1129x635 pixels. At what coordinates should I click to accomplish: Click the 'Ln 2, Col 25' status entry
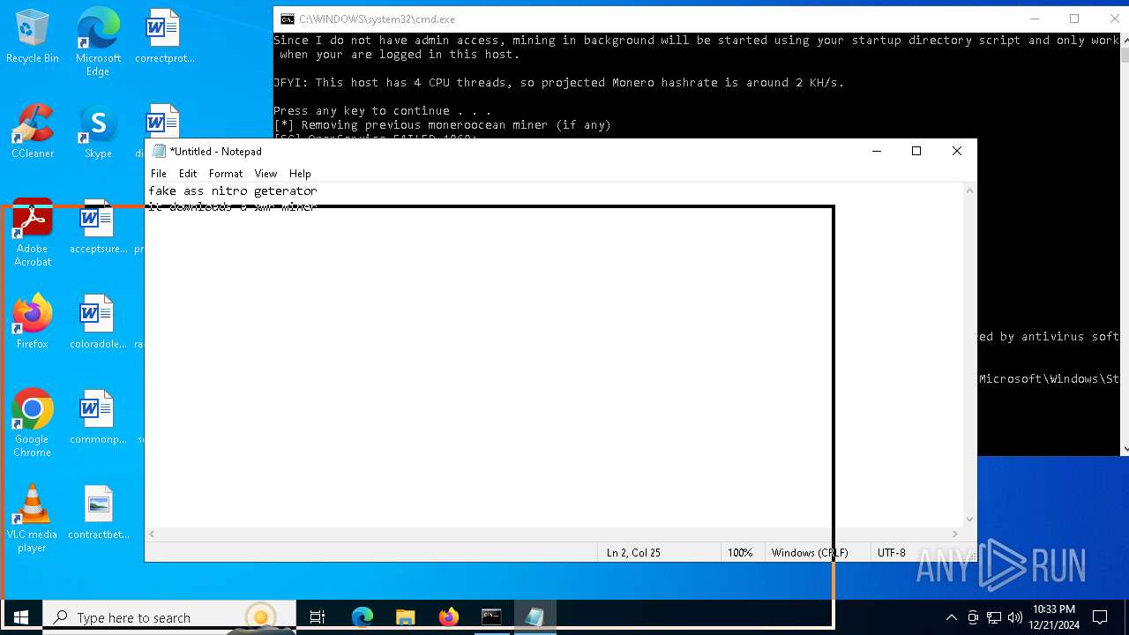[633, 553]
